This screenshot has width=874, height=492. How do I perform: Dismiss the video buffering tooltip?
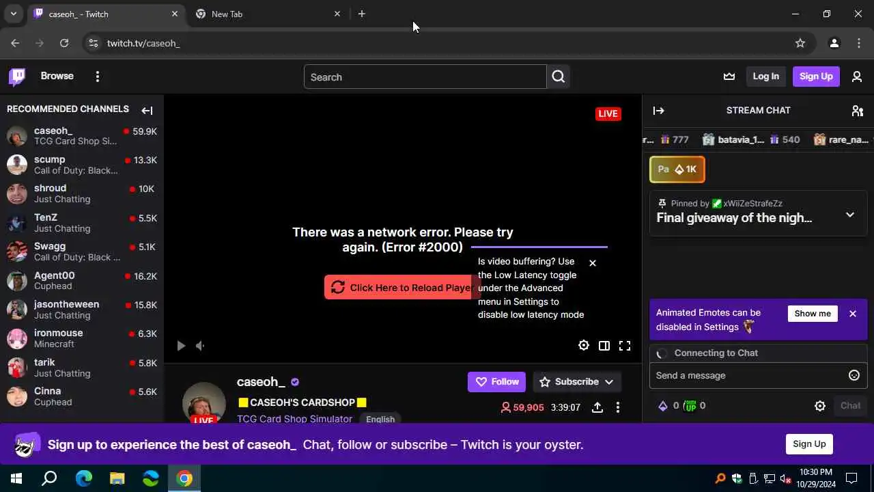pyautogui.click(x=593, y=263)
